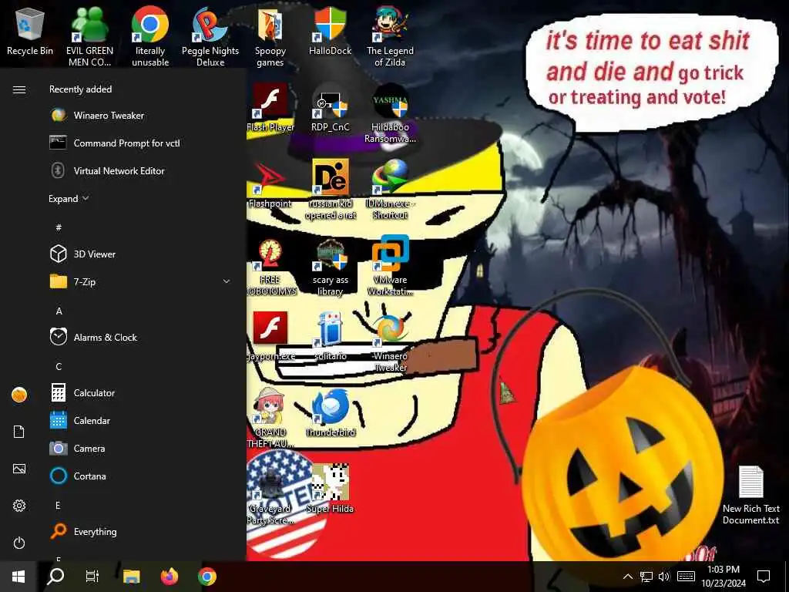Viewport: 789px width, 592px height.
Task: Open Winaero Tweaker from Recently added
Action: (x=140, y=116)
